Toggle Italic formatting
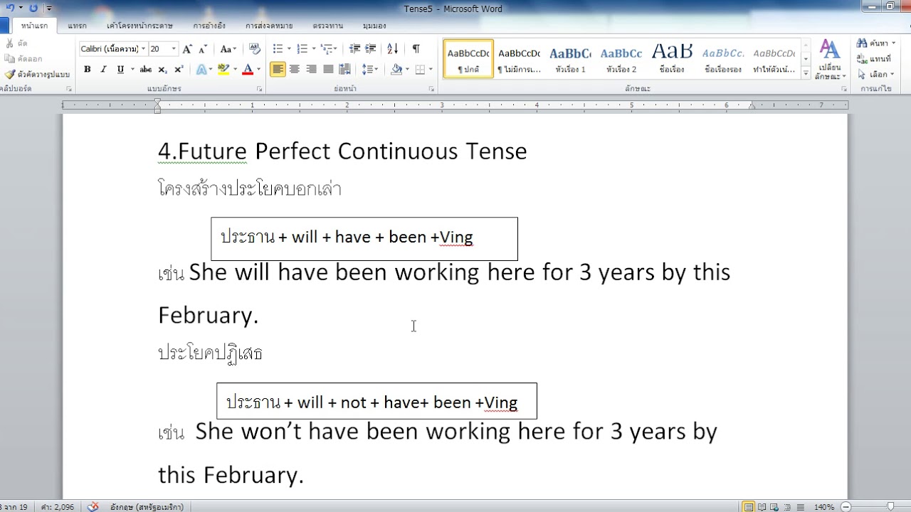This screenshot has height=512, width=911. [x=103, y=69]
